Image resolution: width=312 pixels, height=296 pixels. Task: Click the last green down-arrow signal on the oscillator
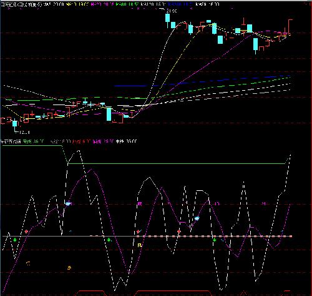(x=215, y=240)
